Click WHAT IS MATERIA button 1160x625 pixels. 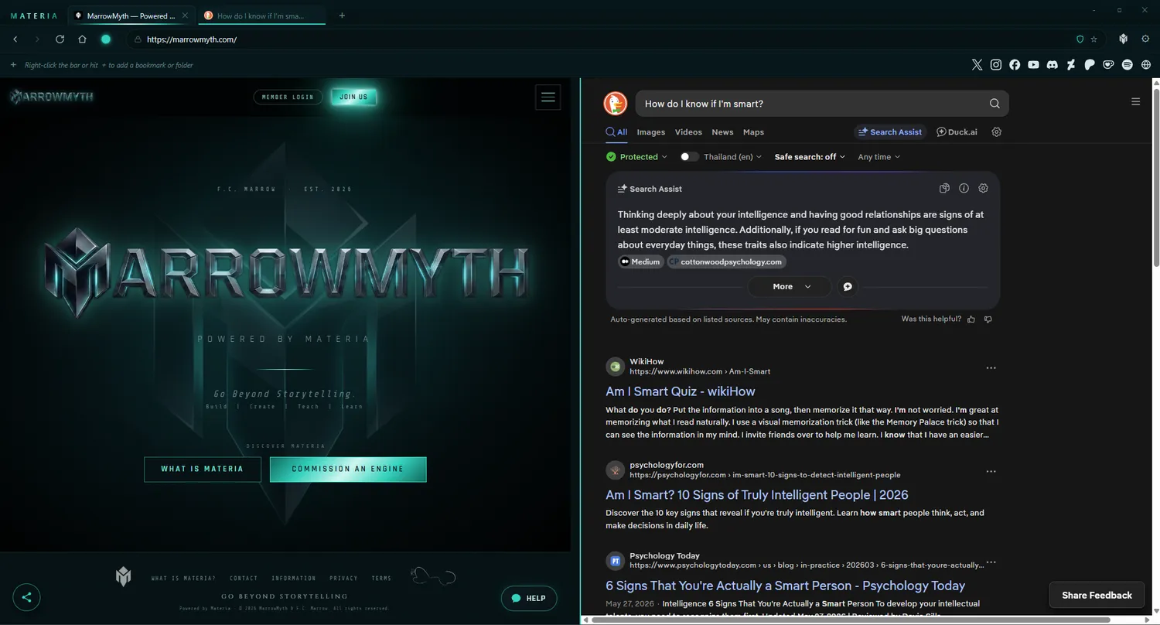203,469
